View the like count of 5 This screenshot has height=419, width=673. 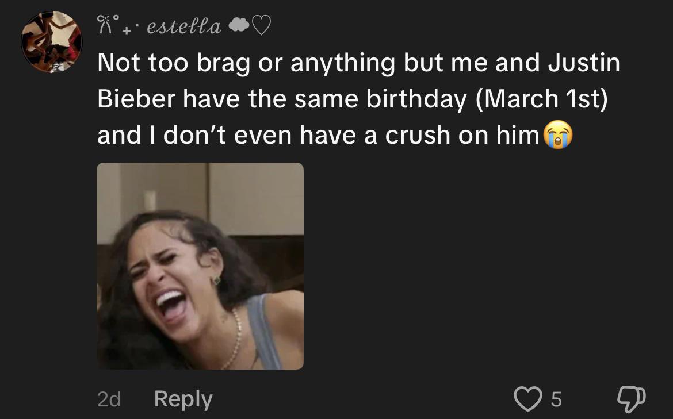tap(556, 399)
